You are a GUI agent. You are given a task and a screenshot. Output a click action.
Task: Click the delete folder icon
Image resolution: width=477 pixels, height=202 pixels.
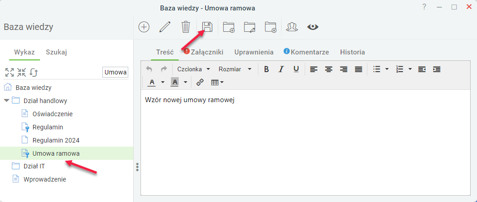(x=271, y=27)
